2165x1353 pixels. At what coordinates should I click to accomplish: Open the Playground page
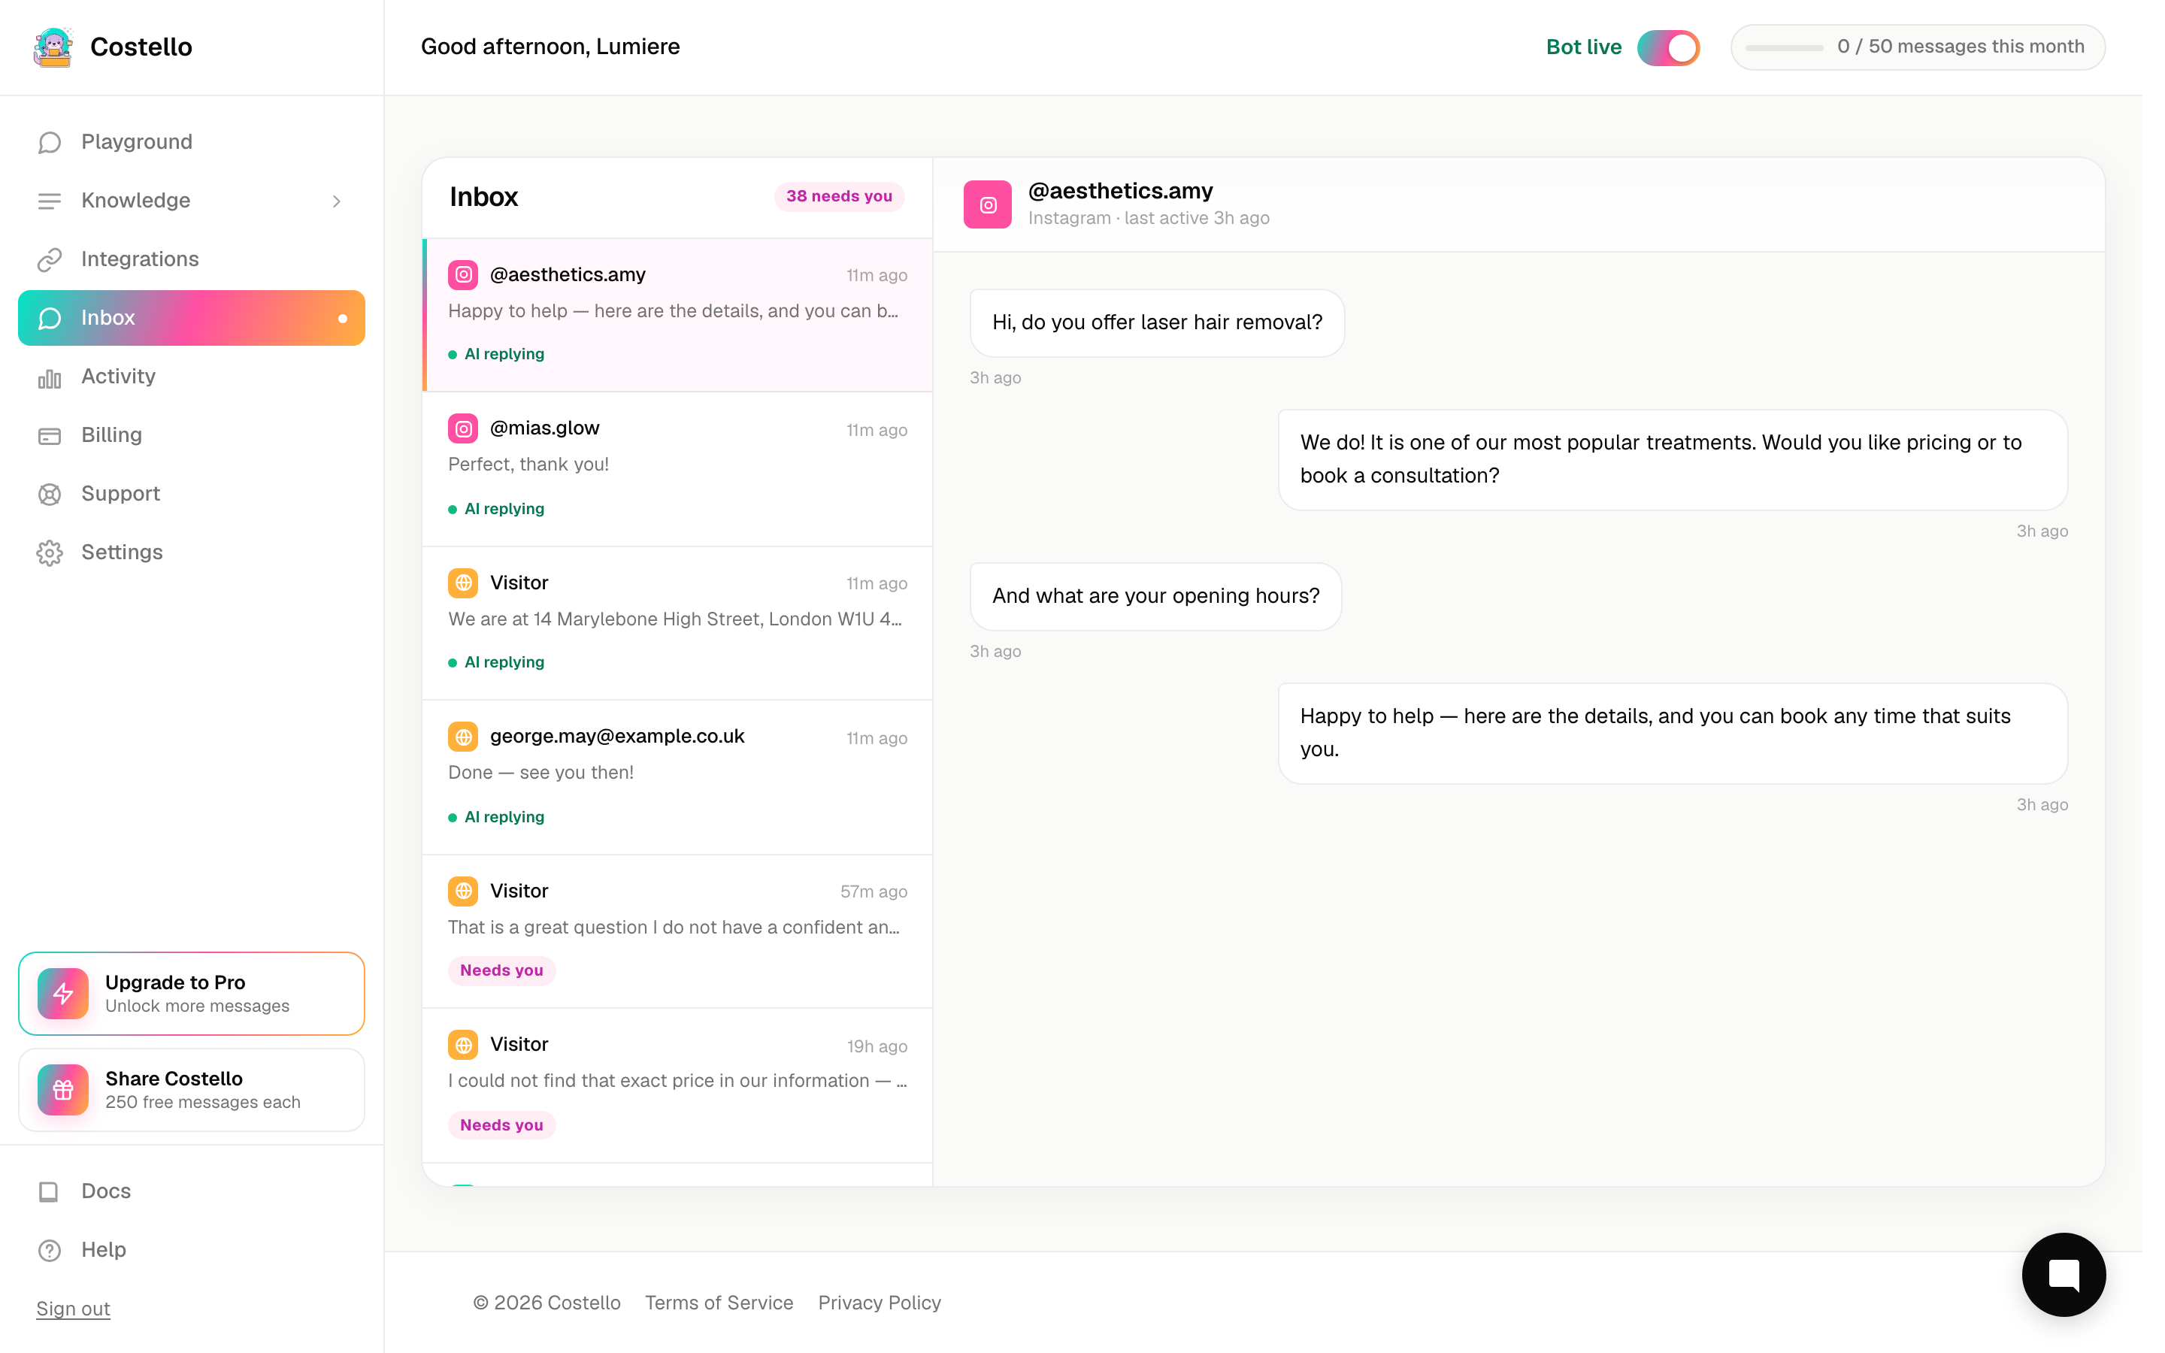192,142
